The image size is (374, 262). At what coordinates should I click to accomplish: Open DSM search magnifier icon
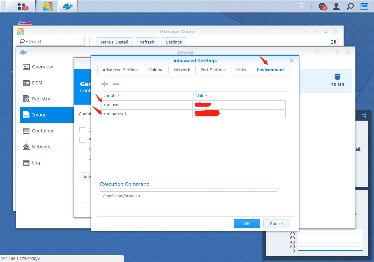(x=350, y=6)
